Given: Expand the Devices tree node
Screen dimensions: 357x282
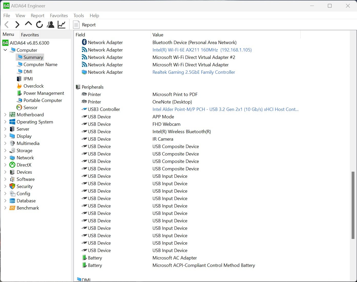Looking at the screenshot, I should click(x=5, y=172).
